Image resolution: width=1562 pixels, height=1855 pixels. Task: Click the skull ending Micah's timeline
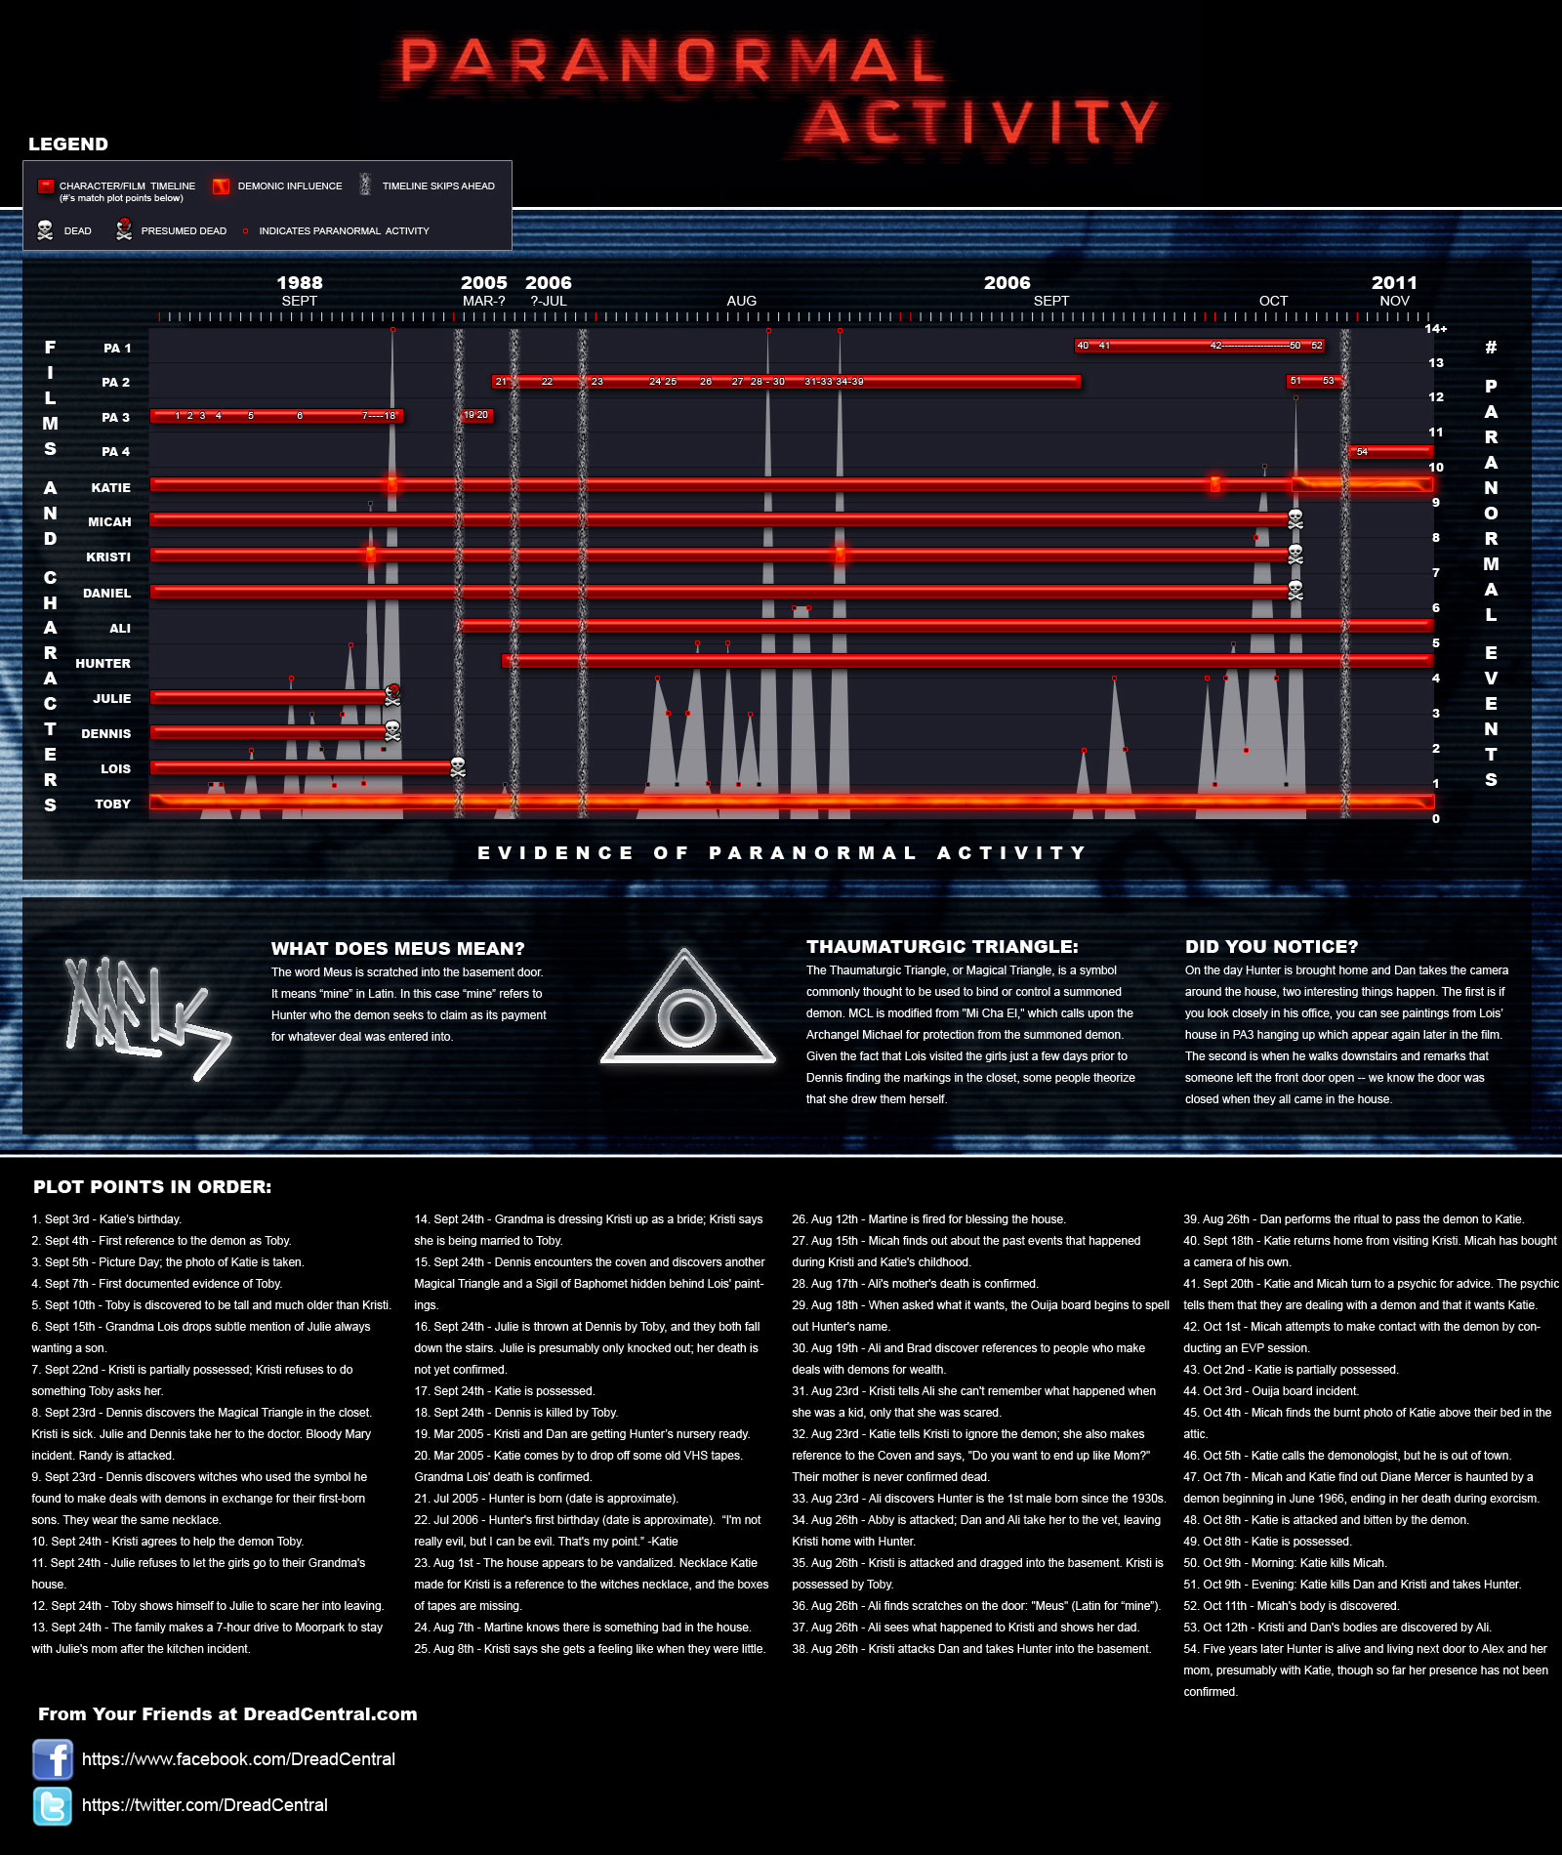[1295, 519]
